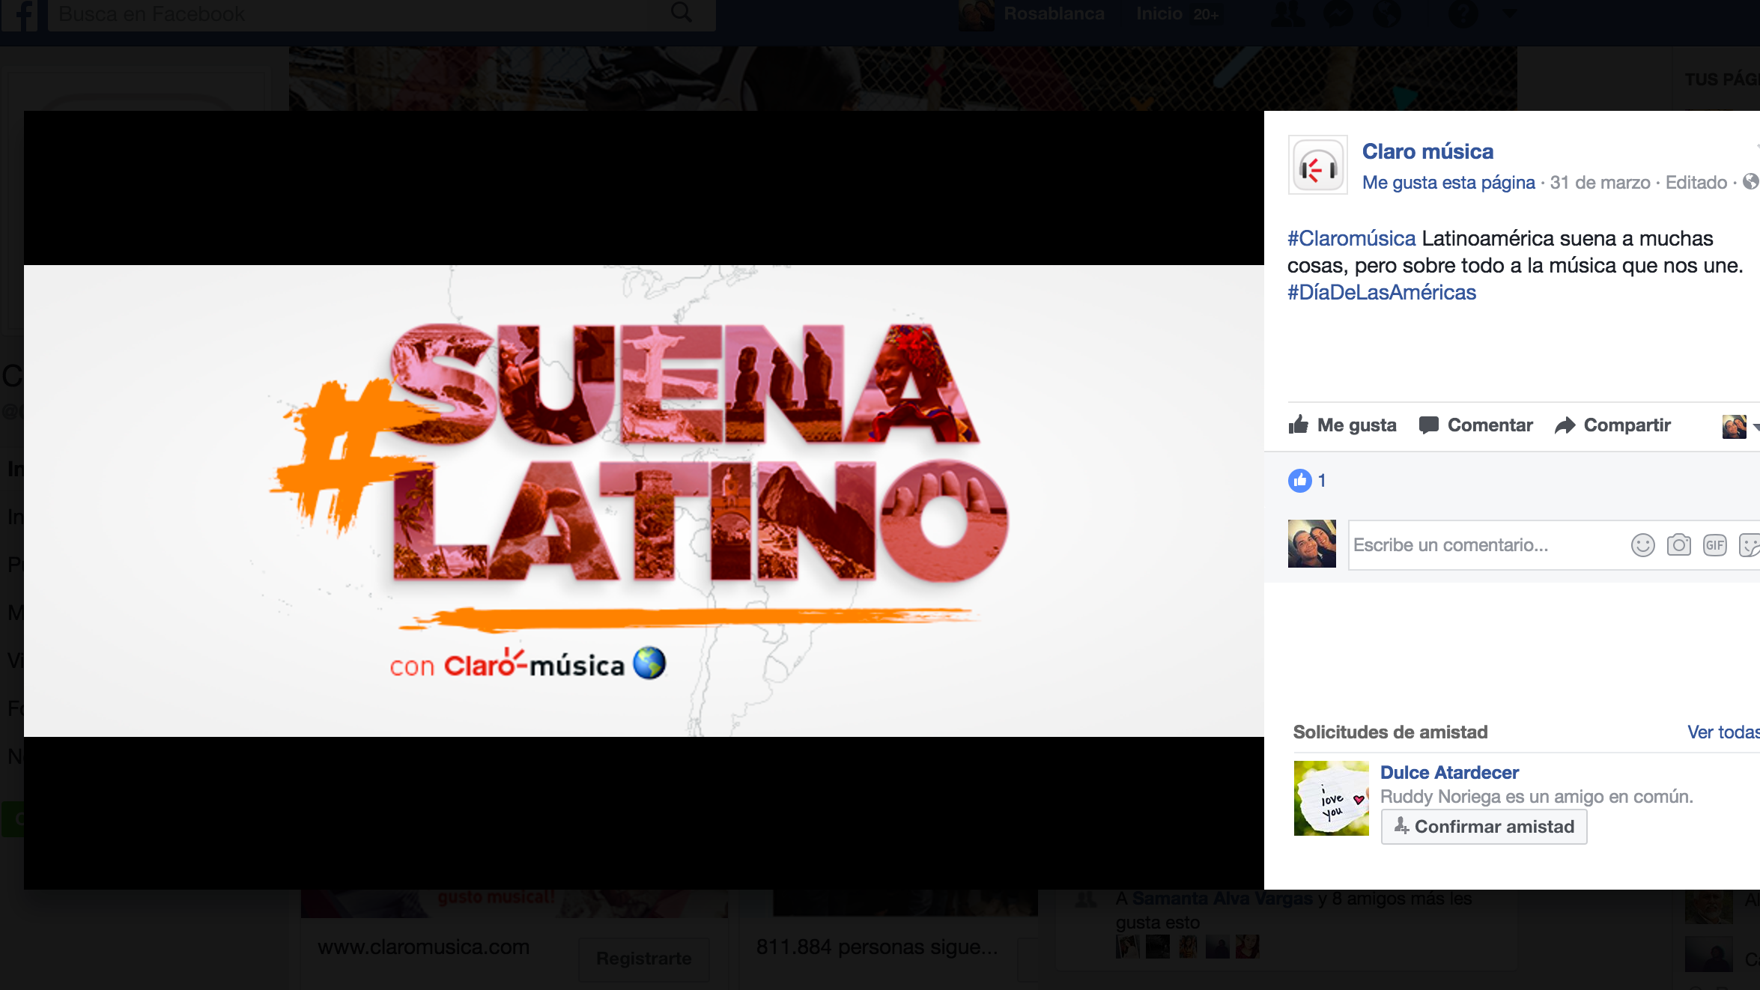Open the Claro música page name link

[x=1427, y=151]
